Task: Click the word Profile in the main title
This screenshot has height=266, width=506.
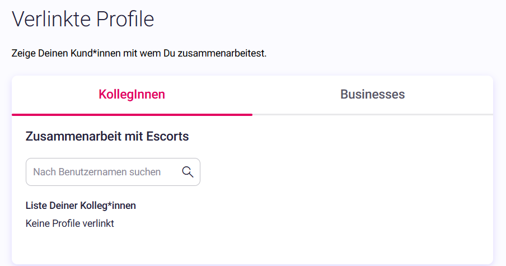Action: [x=125, y=19]
